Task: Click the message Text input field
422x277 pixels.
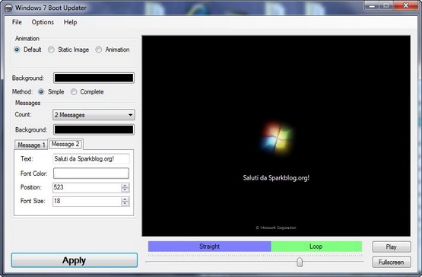Action: click(91, 159)
